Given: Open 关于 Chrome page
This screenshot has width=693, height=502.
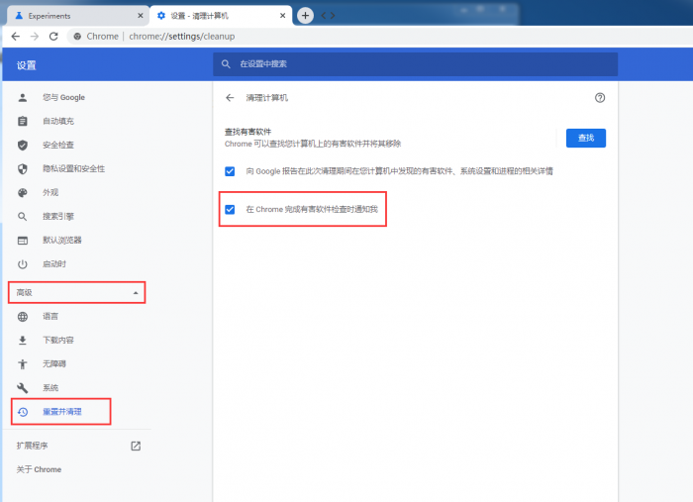Looking at the screenshot, I should coord(39,469).
